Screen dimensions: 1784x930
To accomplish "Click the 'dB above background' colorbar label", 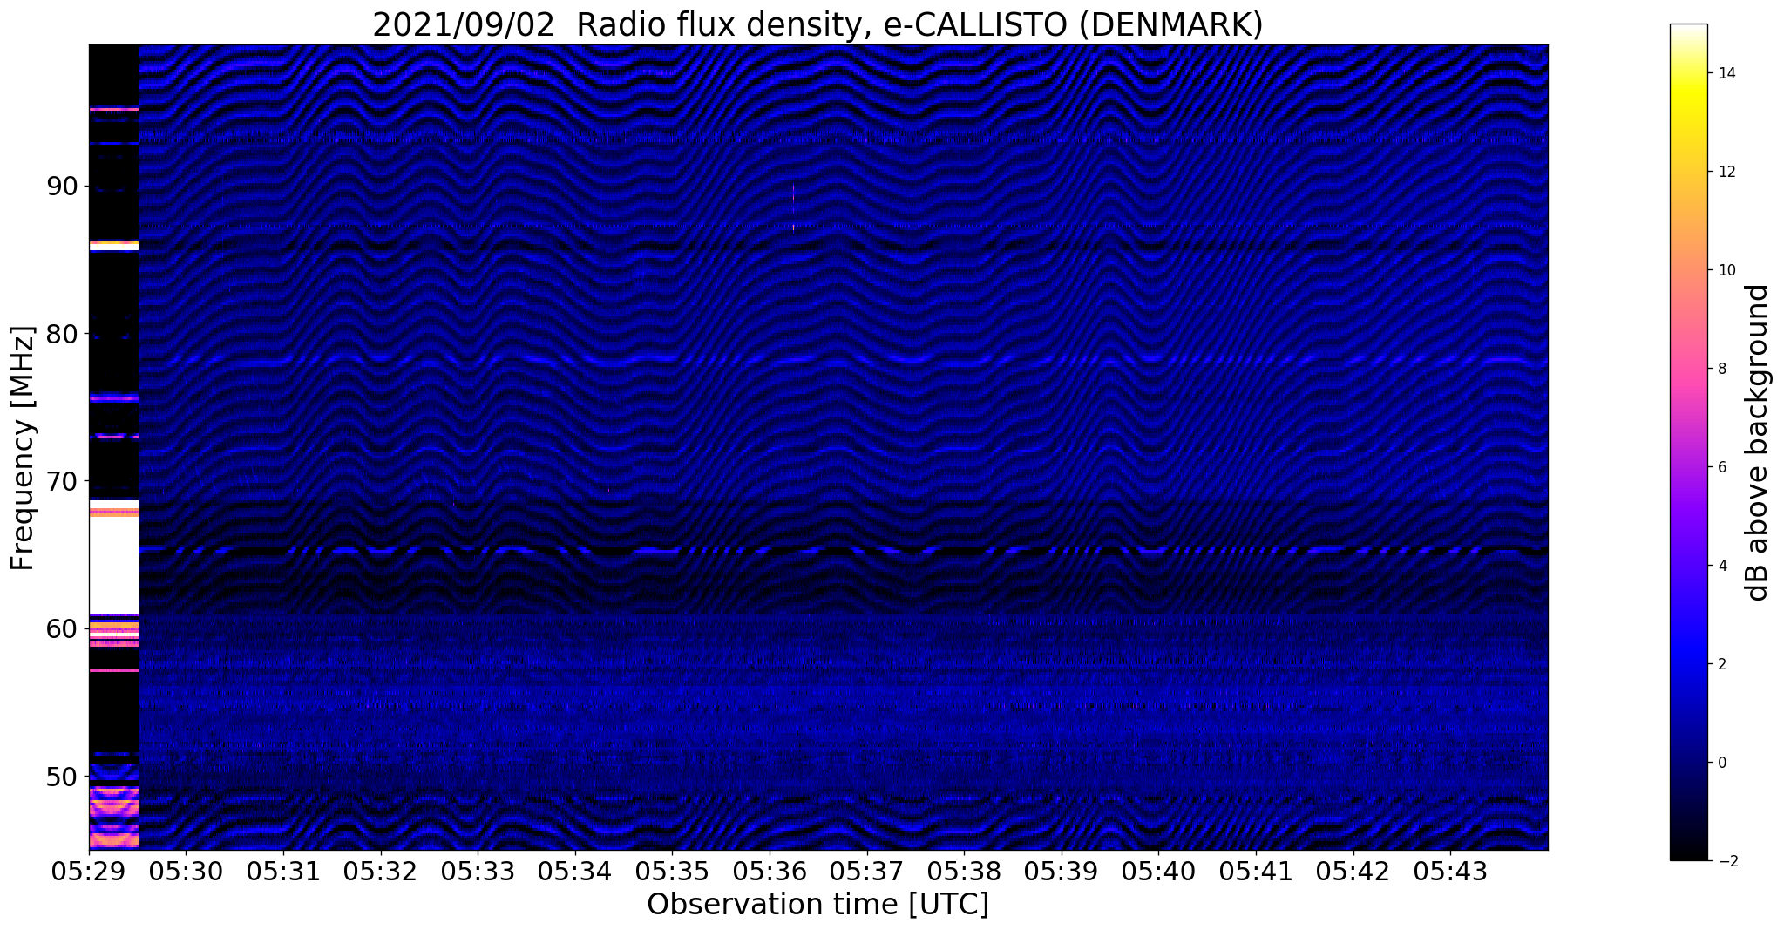I will (1758, 442).
